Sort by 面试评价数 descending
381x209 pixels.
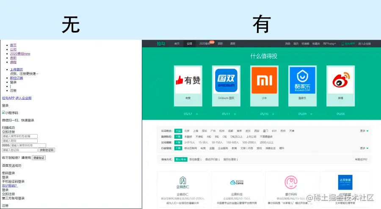[213, 159]
